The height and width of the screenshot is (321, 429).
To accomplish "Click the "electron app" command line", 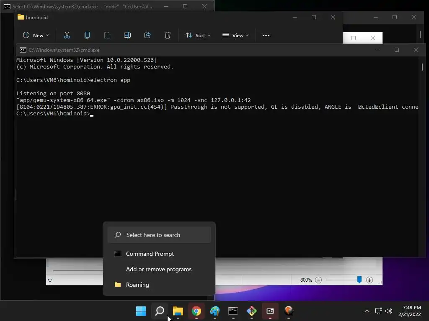I will point(73,80).
